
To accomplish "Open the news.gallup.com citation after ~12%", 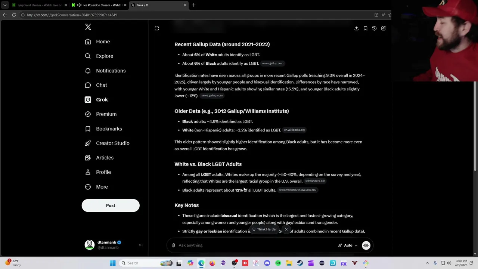I will (212, 96).
